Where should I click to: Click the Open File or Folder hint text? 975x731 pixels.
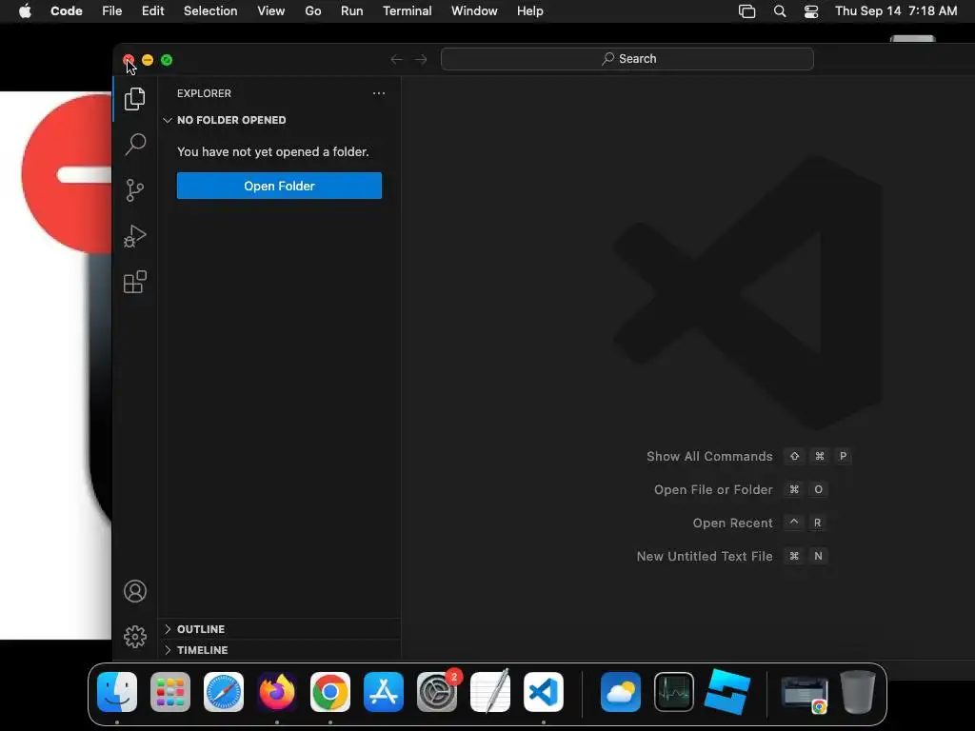[713, 490]
